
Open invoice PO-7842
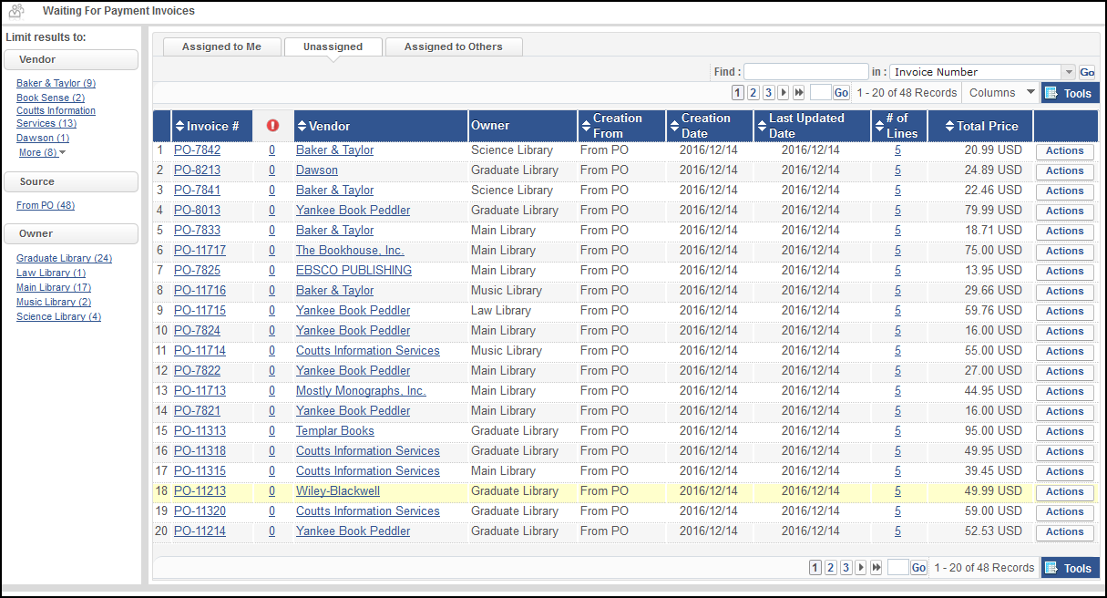197,150
